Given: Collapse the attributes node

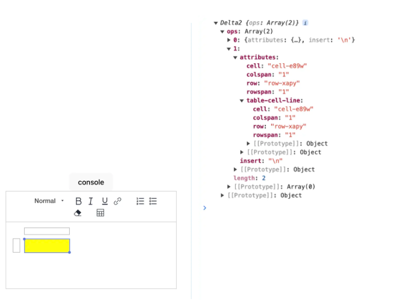Looking at the screenshot, I should (235, 57).
